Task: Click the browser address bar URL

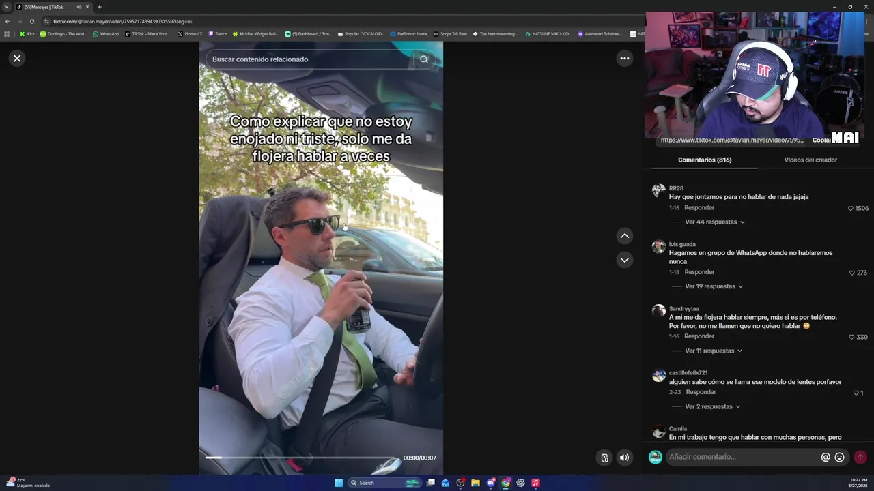Action: (123, 21)
